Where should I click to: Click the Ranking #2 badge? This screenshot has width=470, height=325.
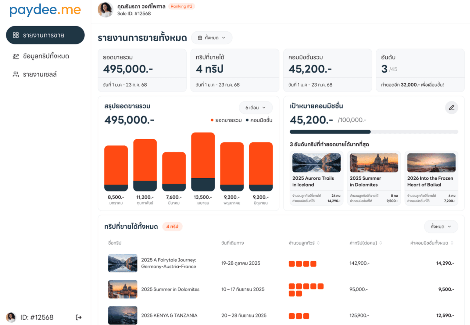(182, 6)
